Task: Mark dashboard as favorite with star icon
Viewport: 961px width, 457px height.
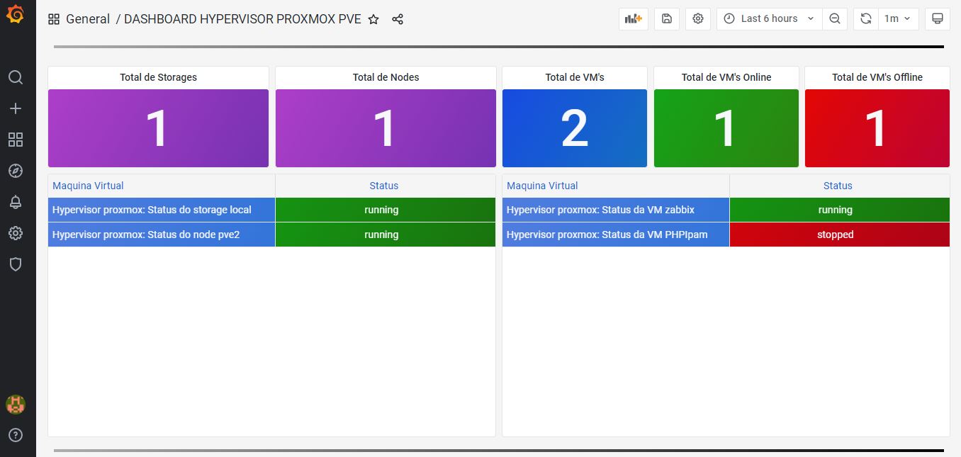Action: [374, 19]
